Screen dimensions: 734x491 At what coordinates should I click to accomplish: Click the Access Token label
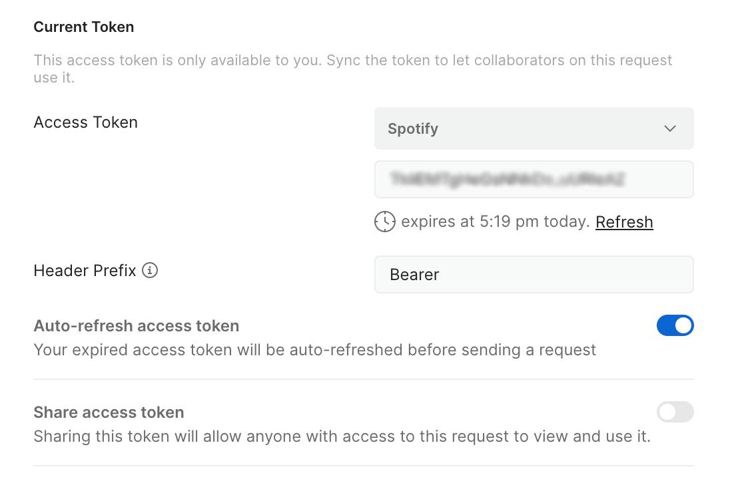[x=85, y=122]
